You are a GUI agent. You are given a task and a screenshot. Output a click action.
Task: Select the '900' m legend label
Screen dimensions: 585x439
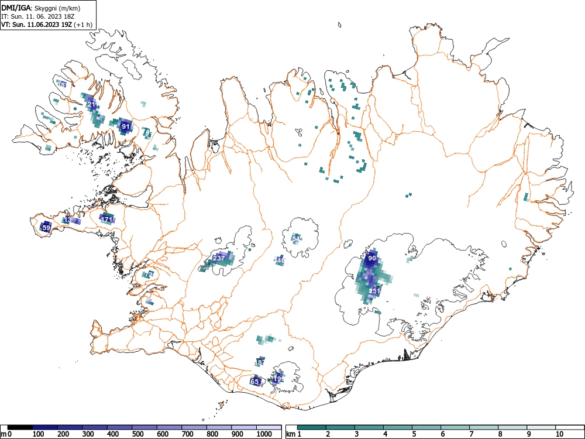coord(238,434)
